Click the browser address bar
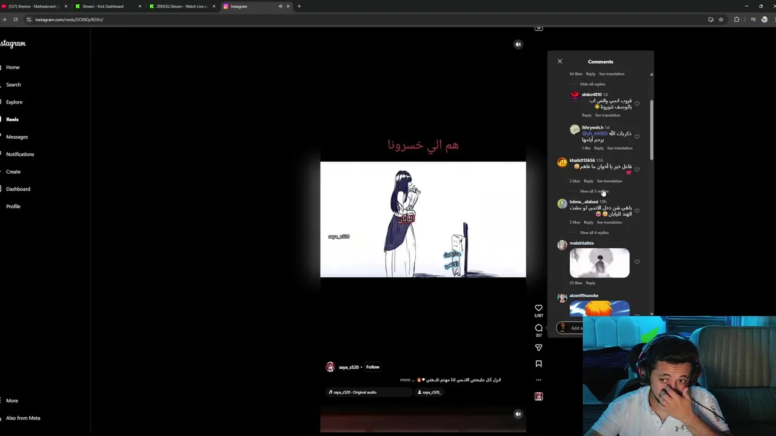This screenshot has height=436, width=776. (x=364, y=19)
